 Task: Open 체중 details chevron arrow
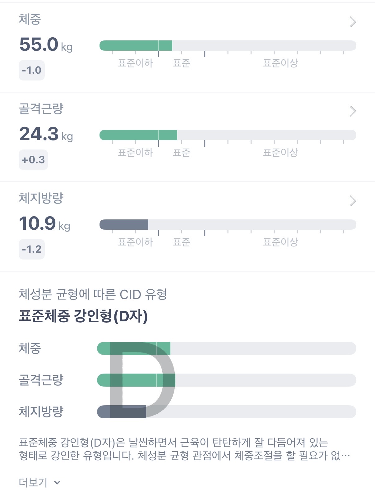[353, 22]
